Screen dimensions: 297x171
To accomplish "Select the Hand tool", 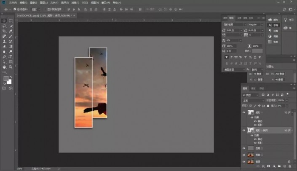I will pyautogui.click(x=4, y=67).
